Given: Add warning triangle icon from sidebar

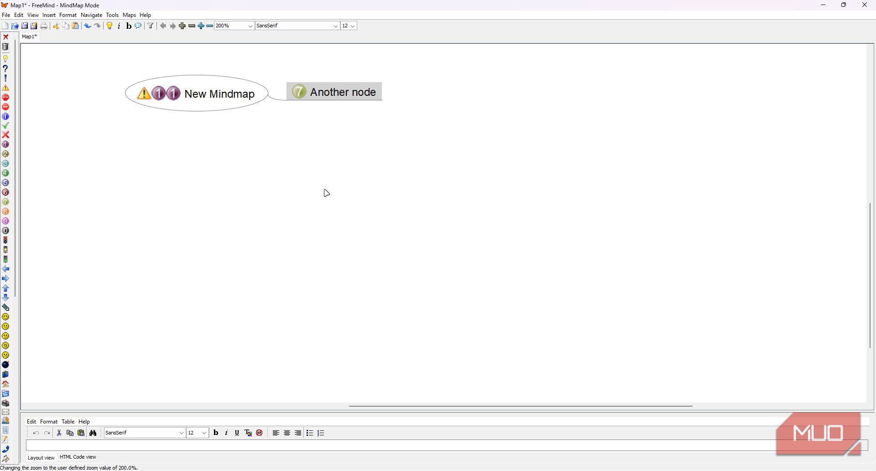Looking at the screenshot, I should click(5, 88).
